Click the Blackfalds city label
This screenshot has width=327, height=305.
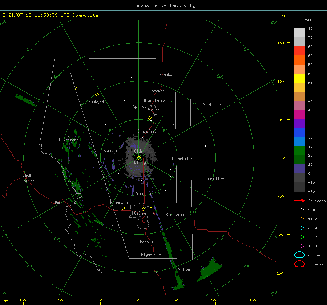pyautogui.click(x=154, y=100)
